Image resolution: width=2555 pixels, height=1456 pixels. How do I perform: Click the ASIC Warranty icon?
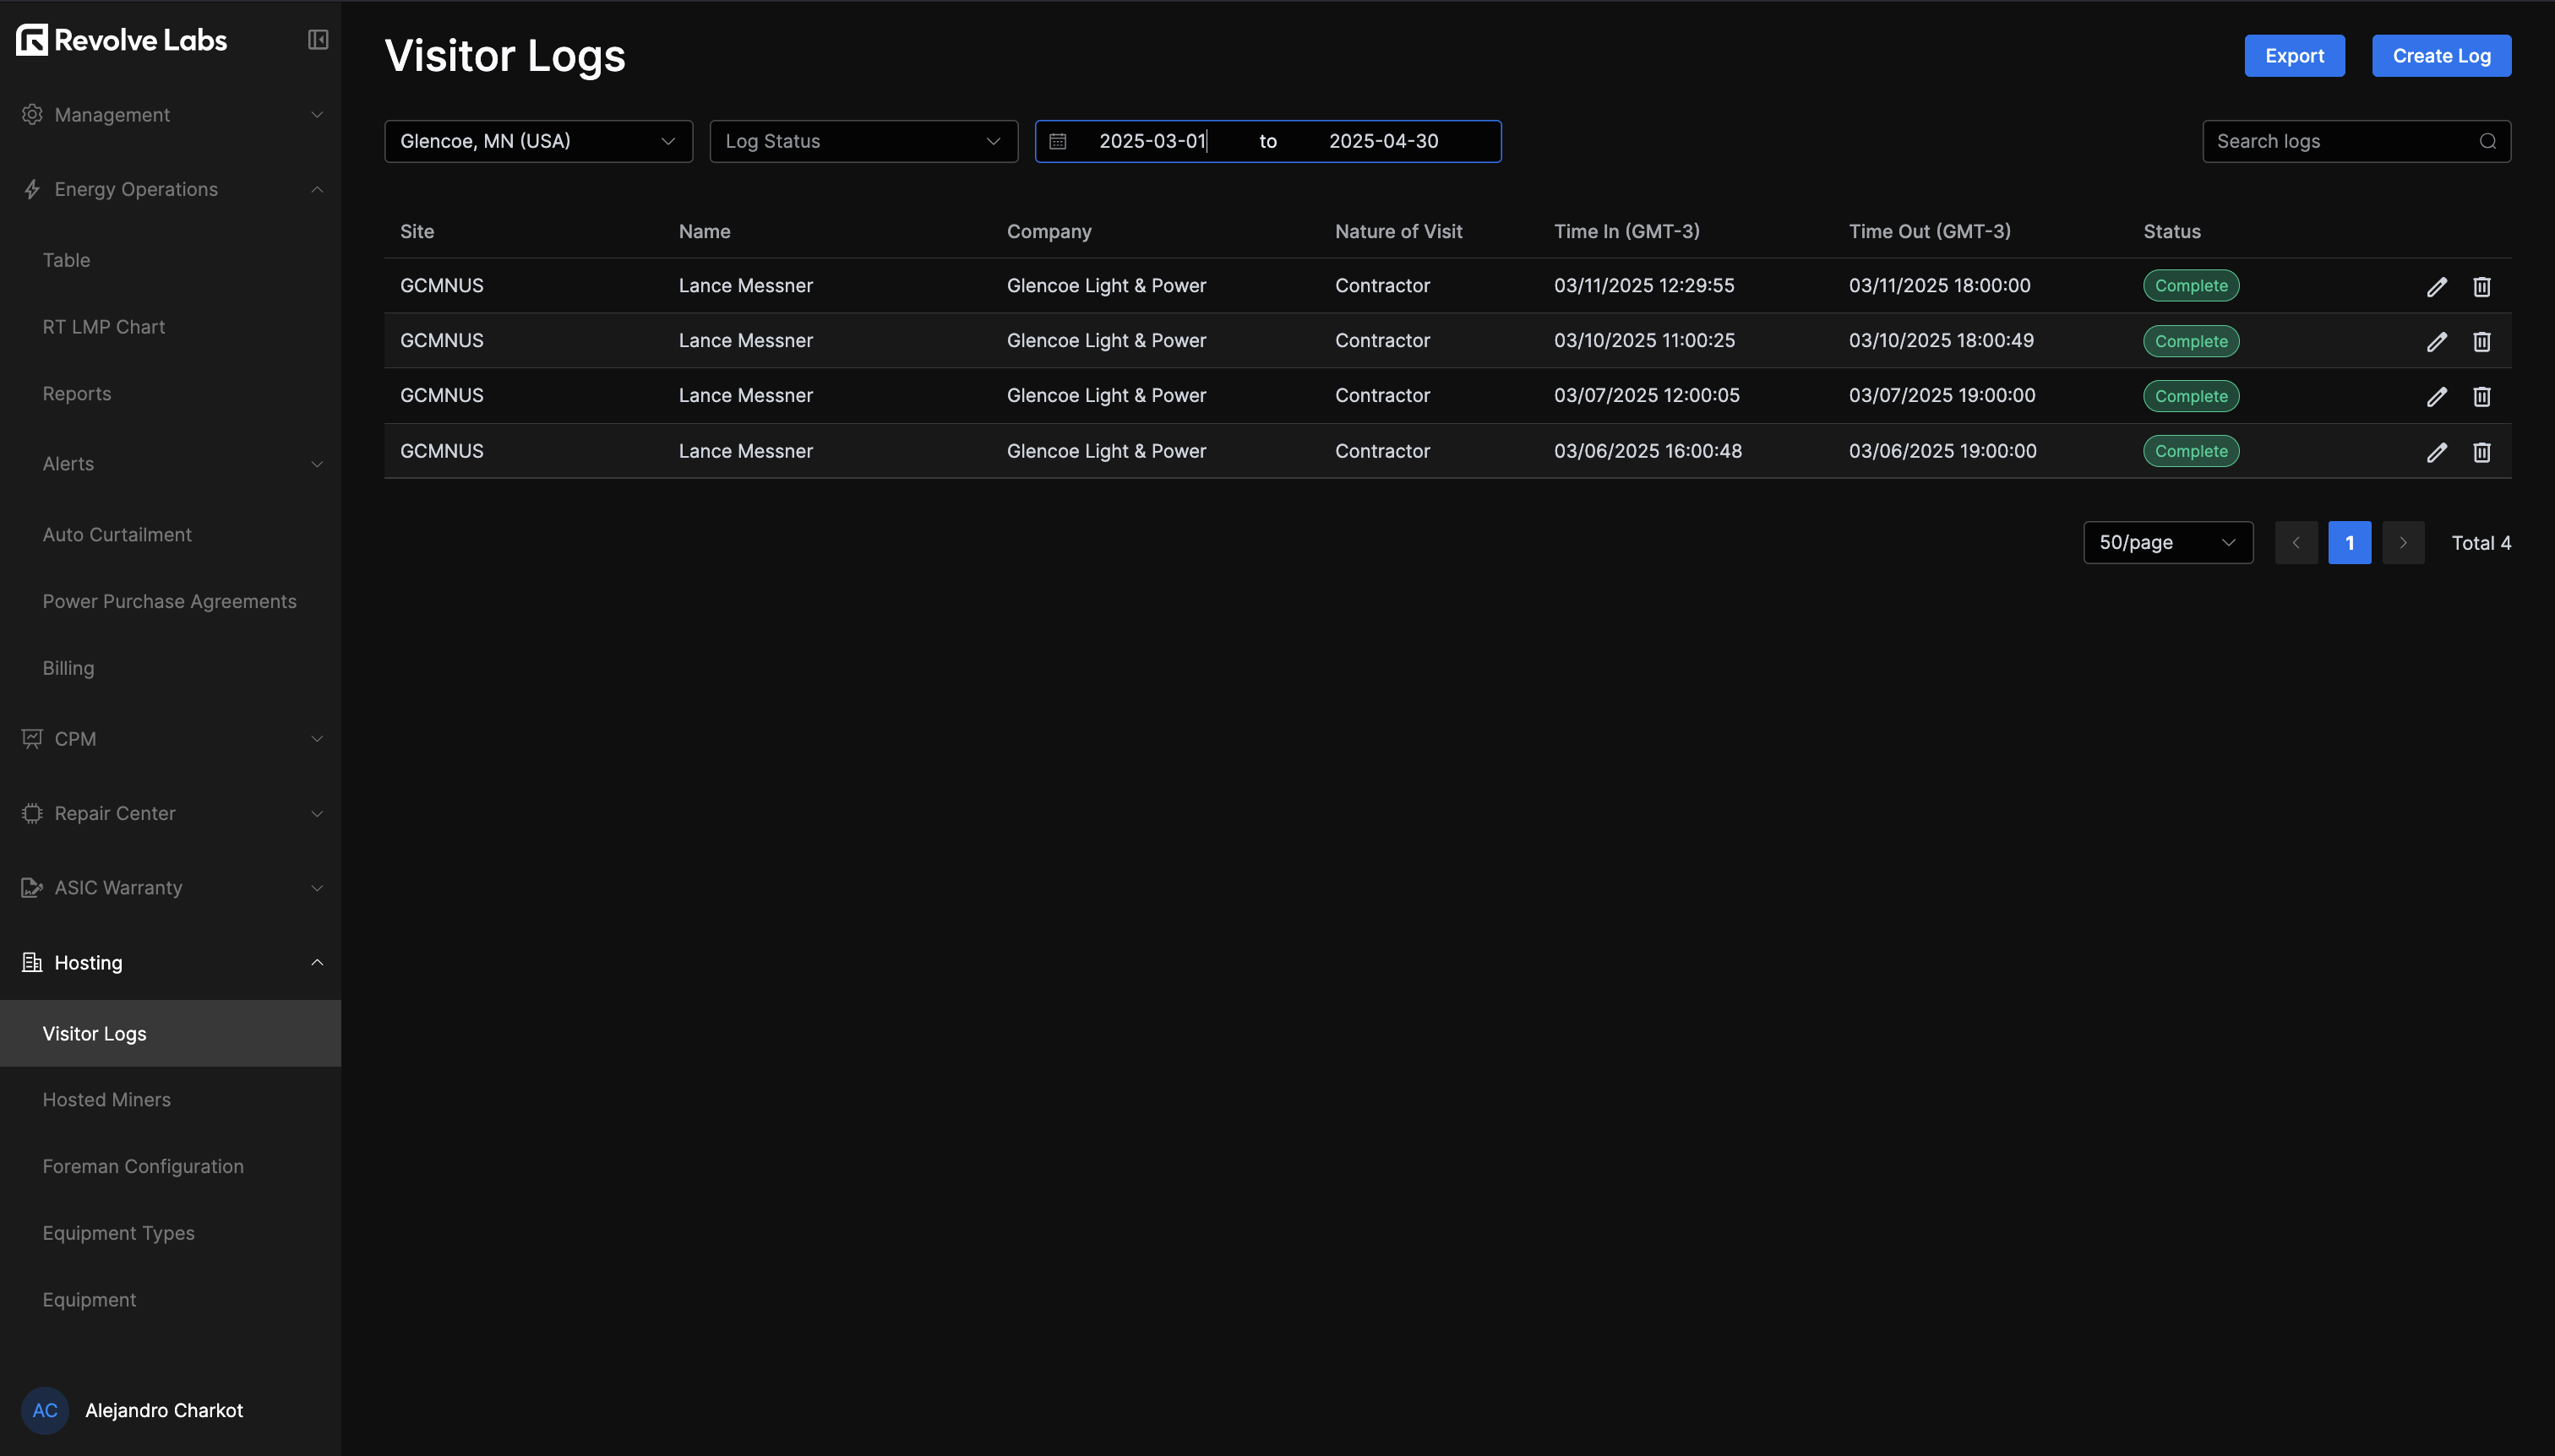coord(31,887)
